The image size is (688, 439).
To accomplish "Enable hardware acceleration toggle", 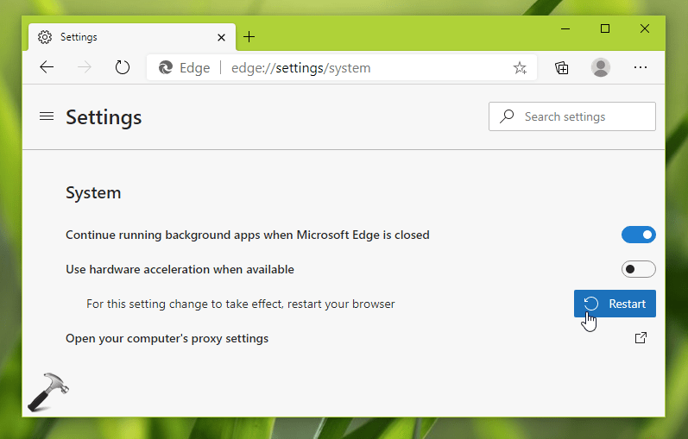I will click(639, 269).
